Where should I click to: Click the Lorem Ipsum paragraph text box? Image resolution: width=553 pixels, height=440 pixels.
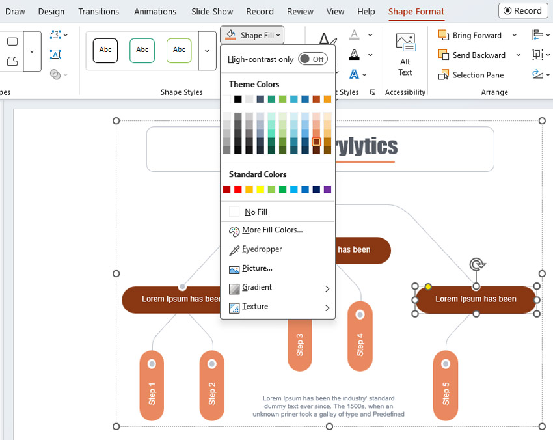click(x=329, y=406)
